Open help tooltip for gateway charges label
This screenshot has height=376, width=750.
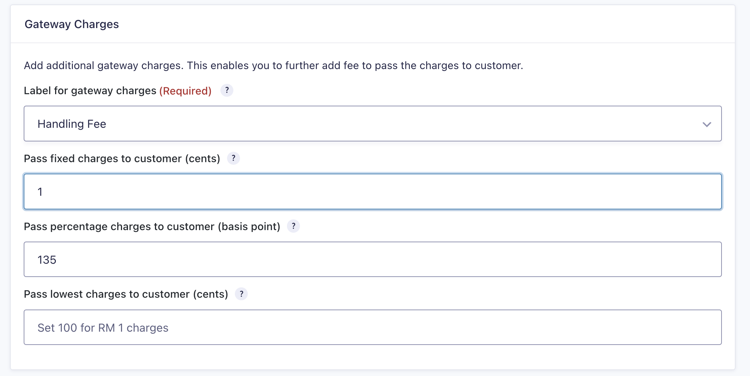227,90
